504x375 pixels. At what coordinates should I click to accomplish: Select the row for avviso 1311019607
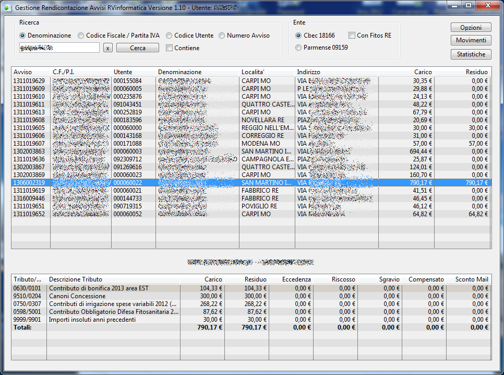251,144
